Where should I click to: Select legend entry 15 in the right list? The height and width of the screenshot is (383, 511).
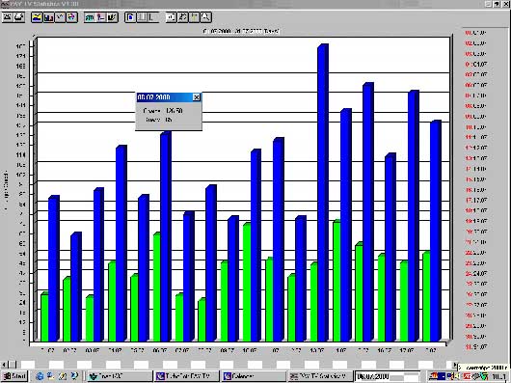coord(475,179)
